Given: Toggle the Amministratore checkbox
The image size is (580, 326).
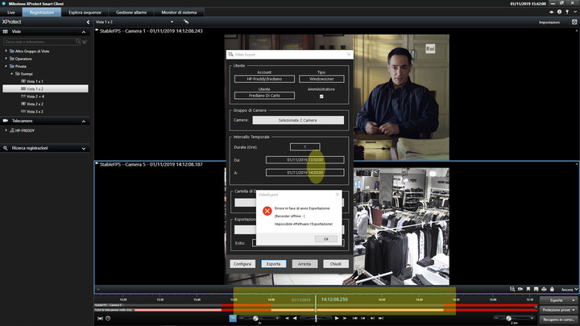Looking at the screenshot, I should click(x=321, y=96).
